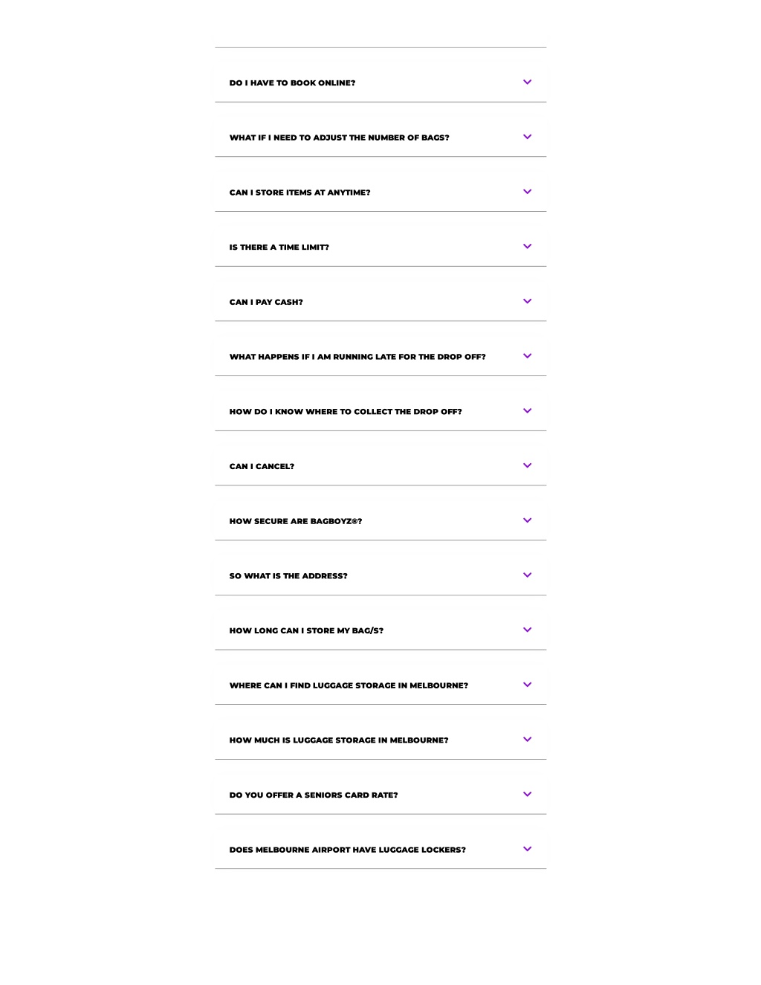This screenshot has height=985, width=761.
Task: Click the chevron beside 'Do you offer a seniors card rate?'
Action: [x=528, y=795]
